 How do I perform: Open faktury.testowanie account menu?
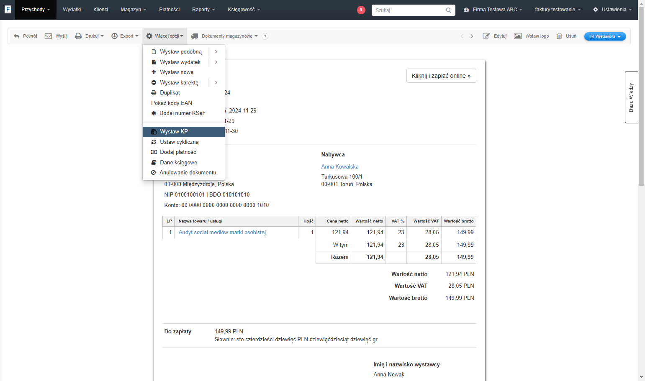point(558,10)
